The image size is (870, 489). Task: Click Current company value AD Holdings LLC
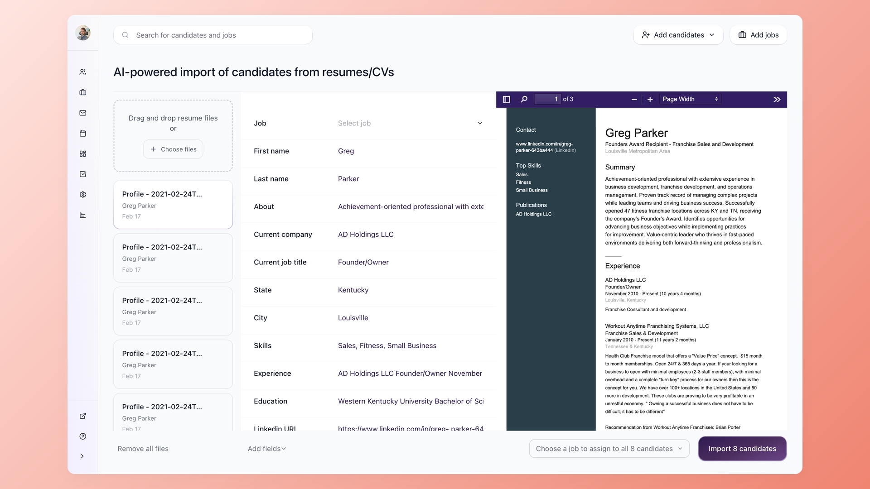[366, 235]
